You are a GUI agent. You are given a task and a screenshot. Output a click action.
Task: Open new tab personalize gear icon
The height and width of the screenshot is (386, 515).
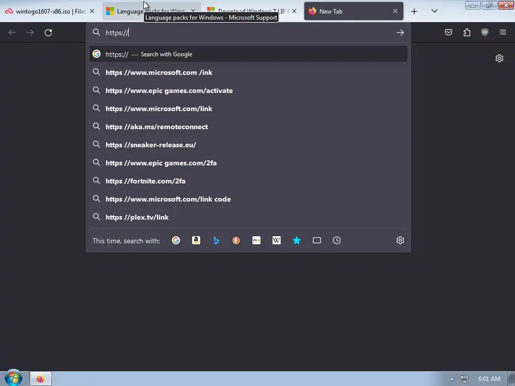(499, 58)
